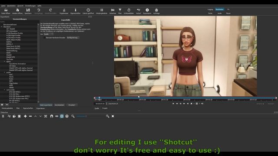
Task: Toggle ripple markers icon
Action: [67, 116]
